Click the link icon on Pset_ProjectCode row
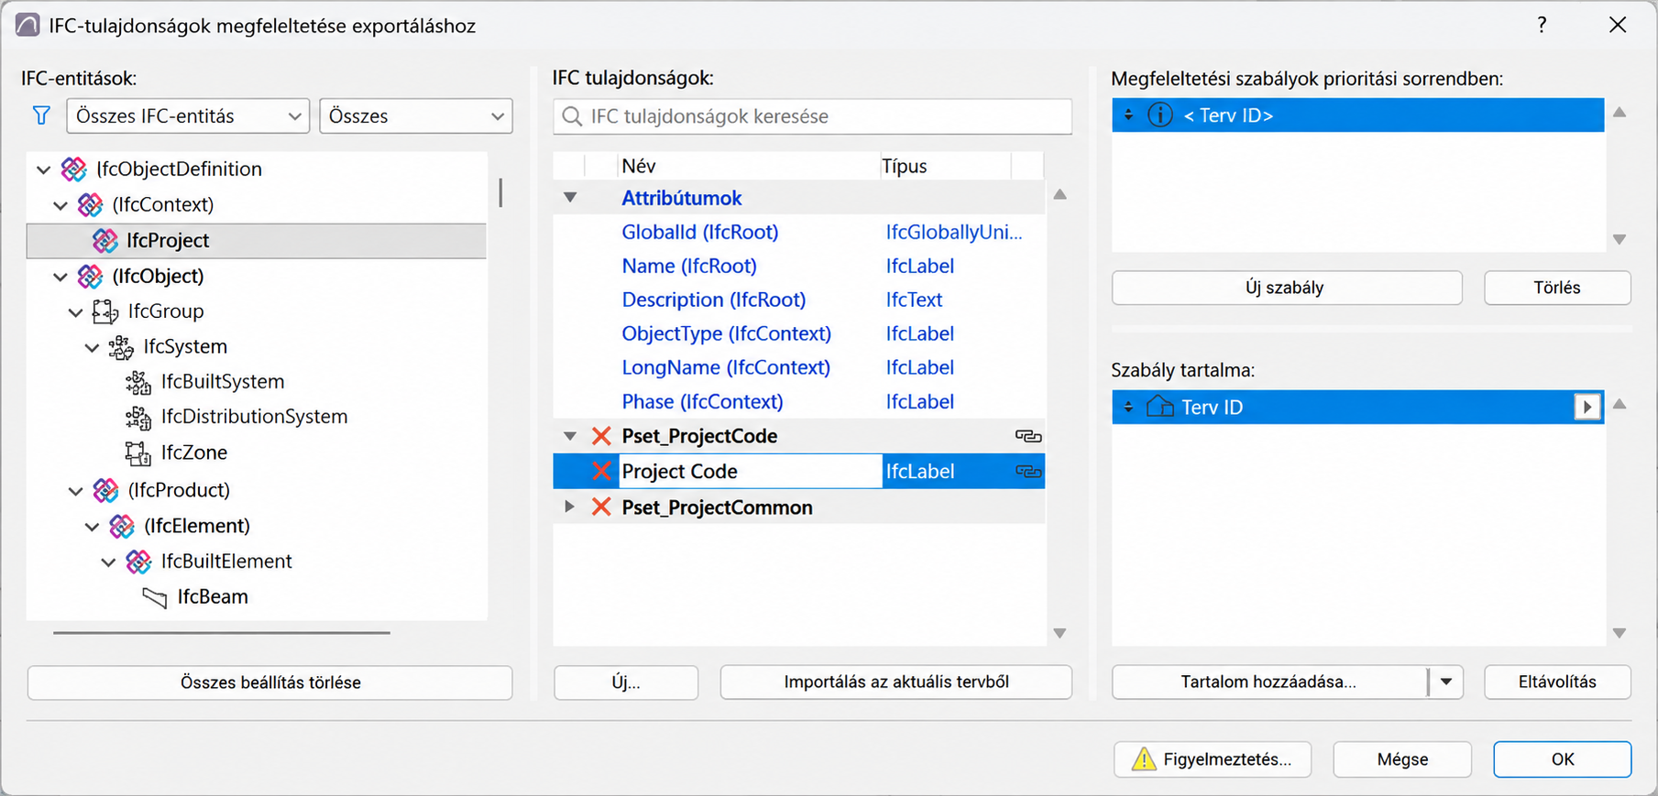The width and height of the screenshot is (1658, 796). tap(1028, 436)
